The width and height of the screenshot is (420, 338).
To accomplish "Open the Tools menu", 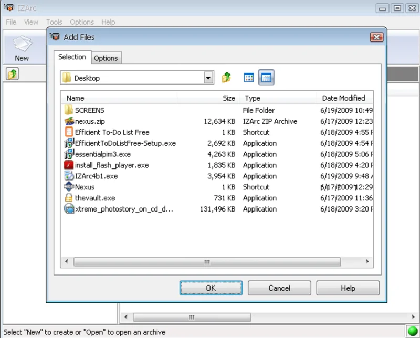I will coord(54,22).
